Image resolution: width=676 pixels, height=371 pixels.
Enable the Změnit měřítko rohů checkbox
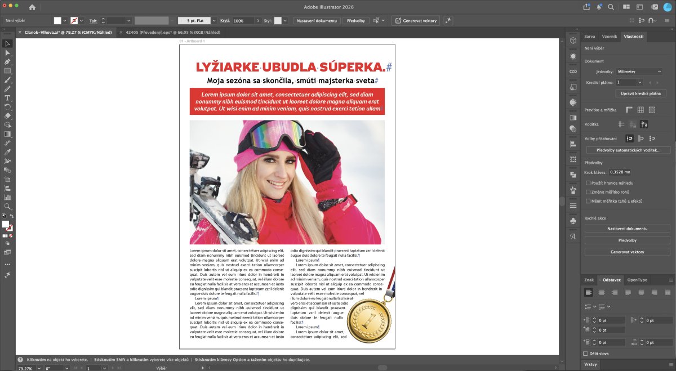click(588, 192)
